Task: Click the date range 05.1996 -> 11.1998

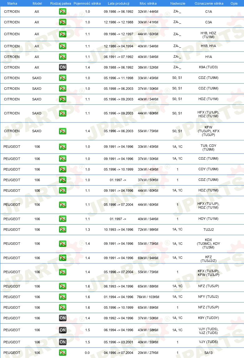Action: click(x=119, y=78)
